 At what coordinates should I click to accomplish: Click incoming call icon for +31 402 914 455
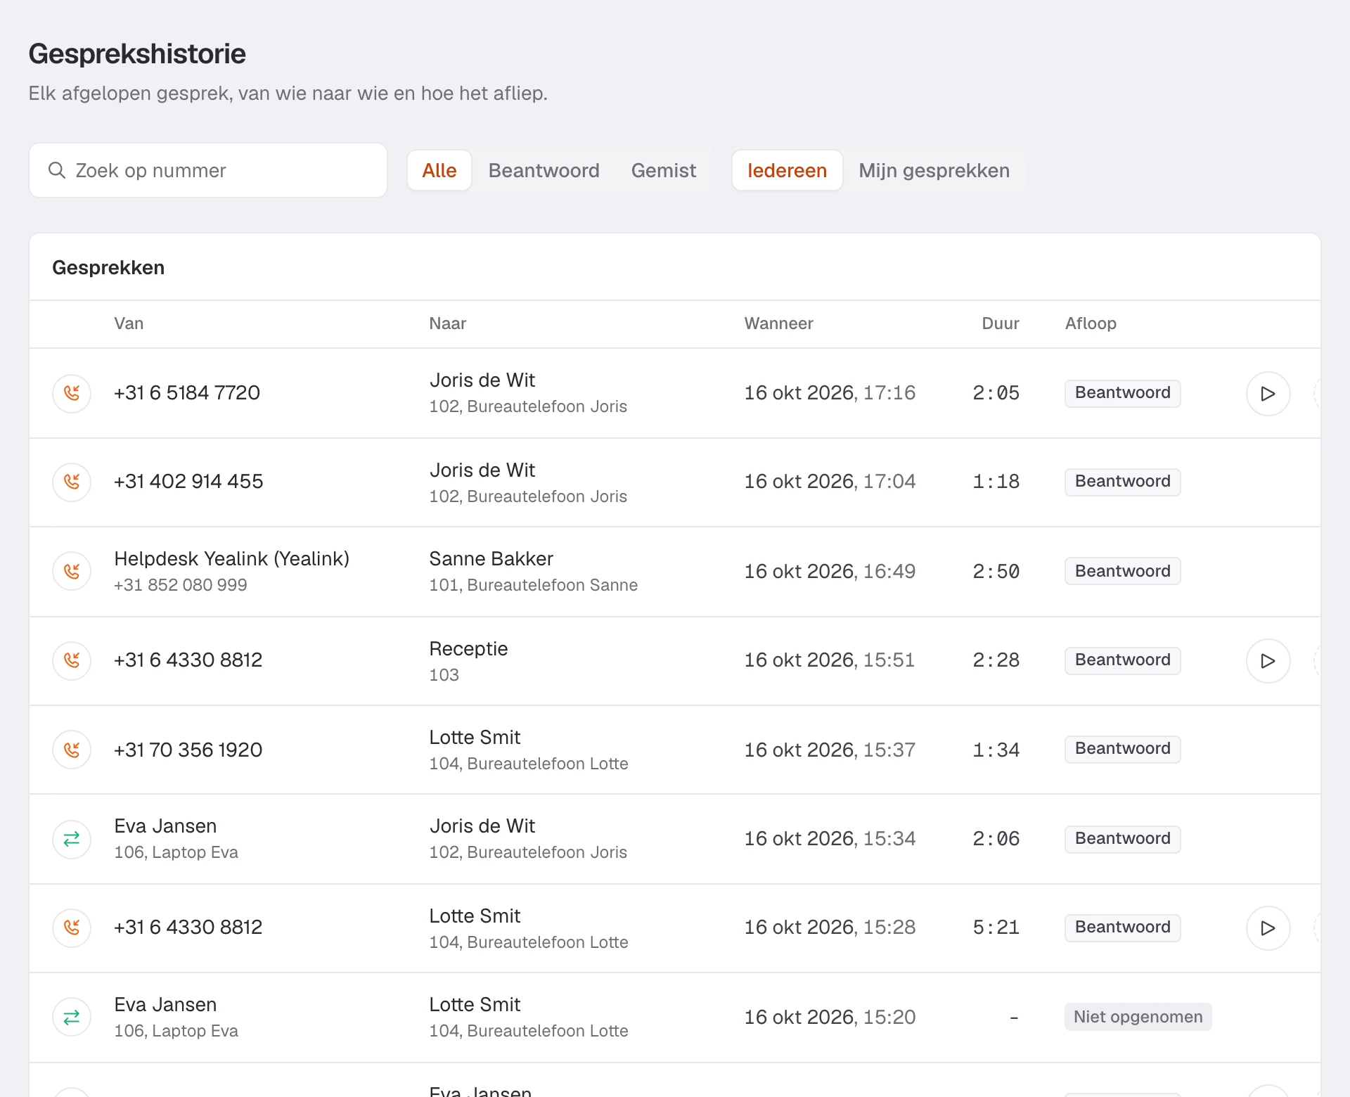[x=72, y=482]
